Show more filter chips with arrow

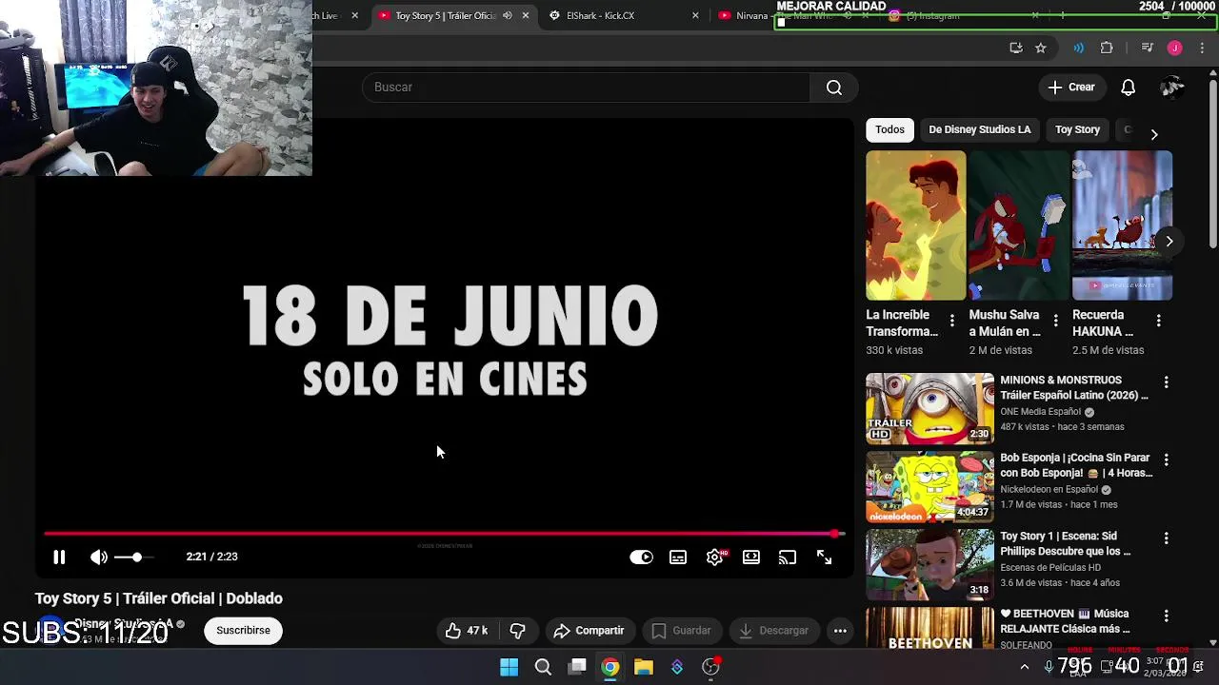pos(1154,134)
